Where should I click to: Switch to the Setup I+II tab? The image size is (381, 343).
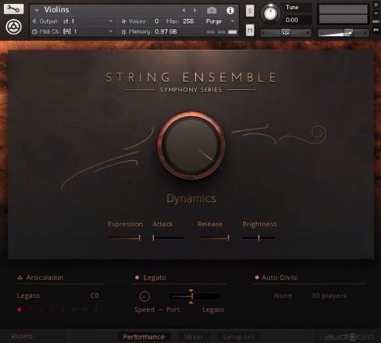tap(239, 337)
